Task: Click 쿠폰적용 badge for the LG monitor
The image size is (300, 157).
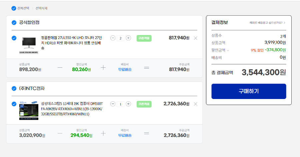Action: tap(144, 38)
